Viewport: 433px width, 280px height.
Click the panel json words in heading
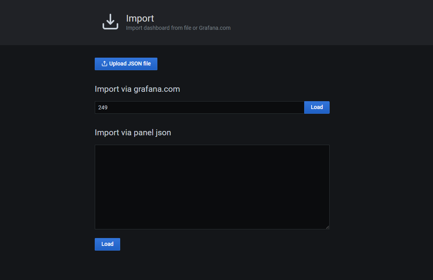(152, 133)
